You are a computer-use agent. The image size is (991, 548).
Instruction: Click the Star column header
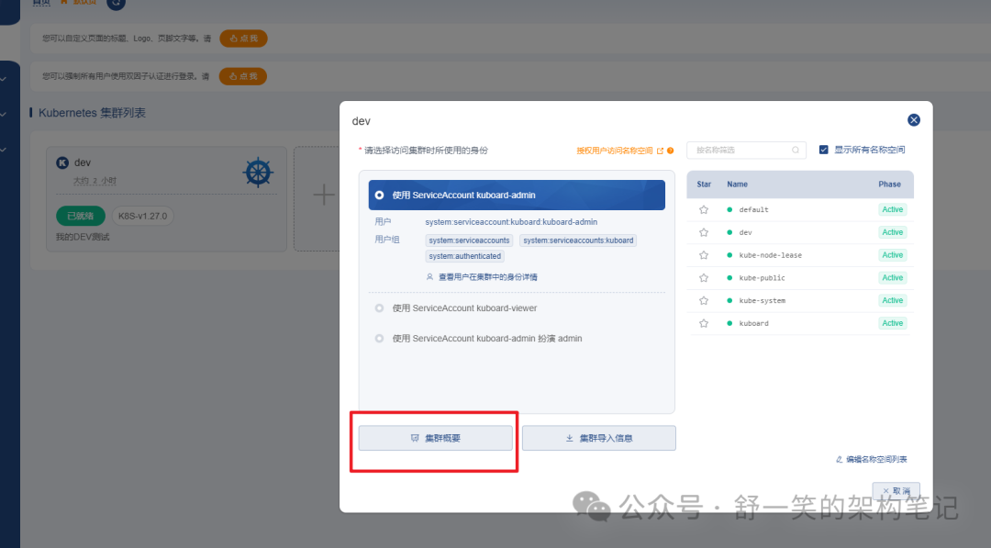point(704,185)
